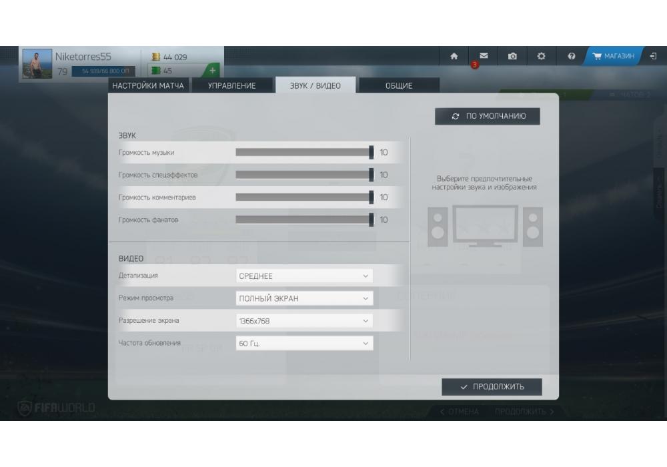Open the Детализация dropdown set to СРЕДНЕЕ
The width and height of the screenshot is (667, 467).
coord(304,276)
